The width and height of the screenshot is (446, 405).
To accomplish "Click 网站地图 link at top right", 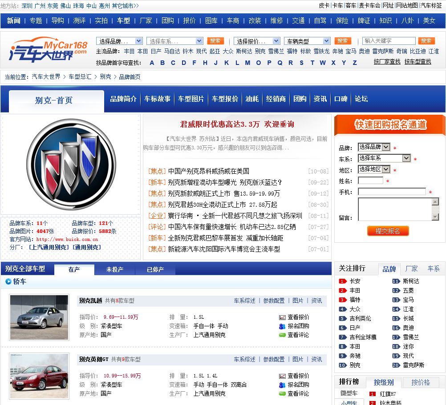I will [x=407, y=5].
